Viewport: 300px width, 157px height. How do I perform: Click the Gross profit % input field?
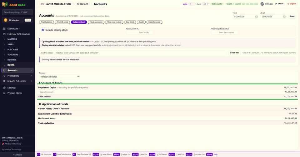pyautogui.click(x=139, y=32)
